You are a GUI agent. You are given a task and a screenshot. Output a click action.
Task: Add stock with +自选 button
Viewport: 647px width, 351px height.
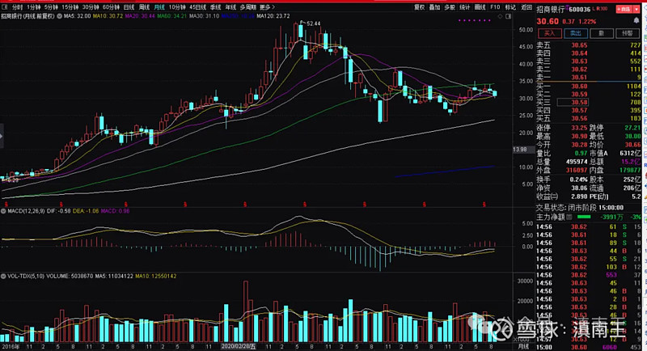[x=624, y=9]
